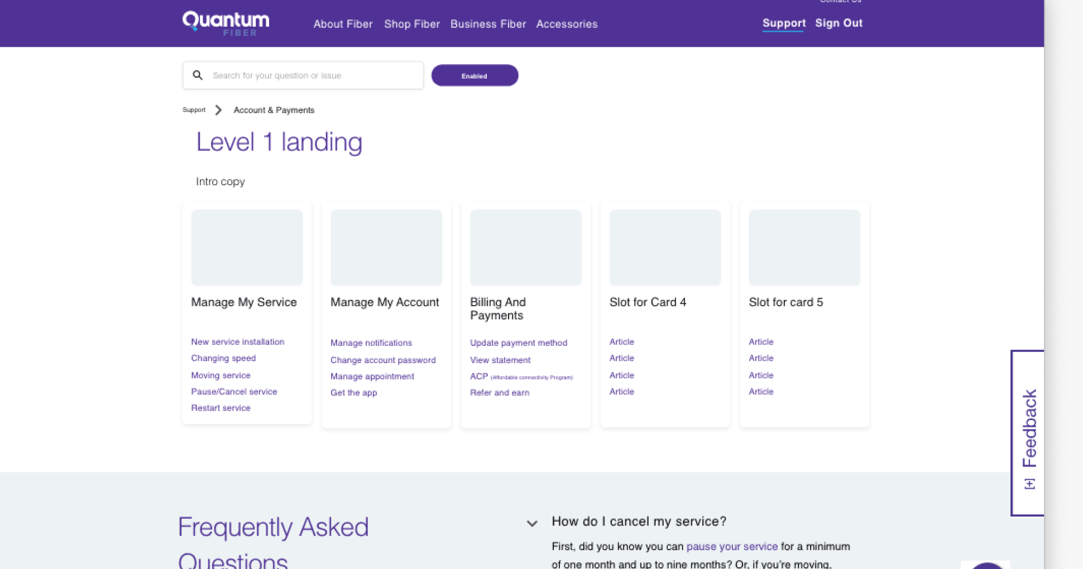Open Manage notifications link

(x=371, y=343)
